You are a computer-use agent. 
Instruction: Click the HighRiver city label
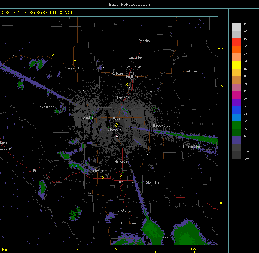point(129,223)
